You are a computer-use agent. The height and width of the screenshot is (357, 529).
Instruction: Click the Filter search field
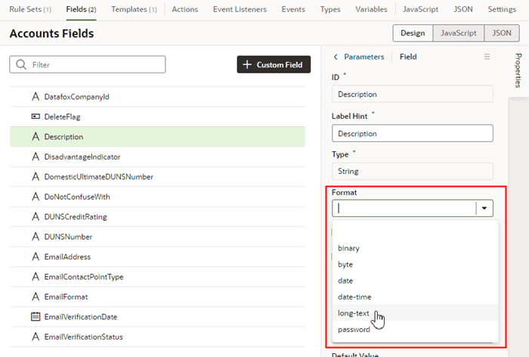(88, 64)
